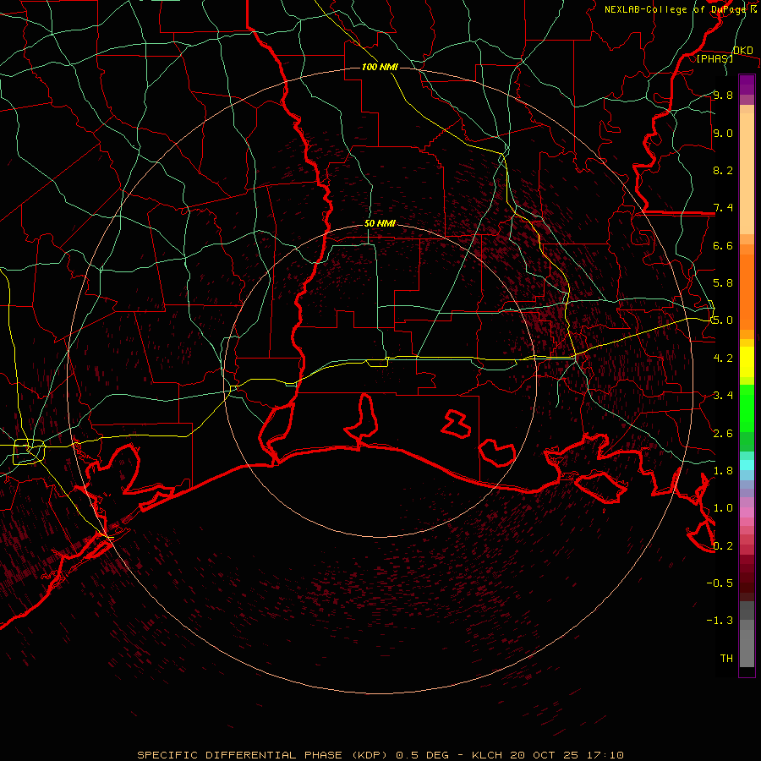Click the "50 NMI" range ring label
This screenshot has width=761, height=761.
pos(380,224)
